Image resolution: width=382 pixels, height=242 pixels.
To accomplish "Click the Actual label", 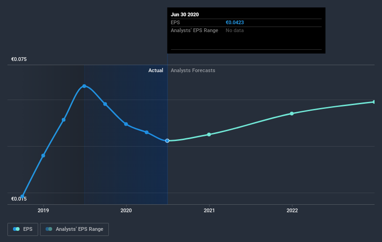I will 156,70.
